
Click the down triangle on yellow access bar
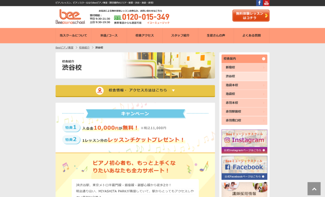(x=173, y=91)
